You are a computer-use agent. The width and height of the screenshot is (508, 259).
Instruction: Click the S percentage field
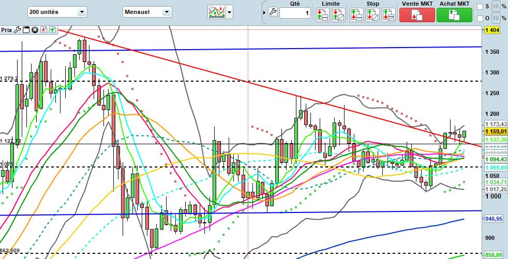coord(495,7)
